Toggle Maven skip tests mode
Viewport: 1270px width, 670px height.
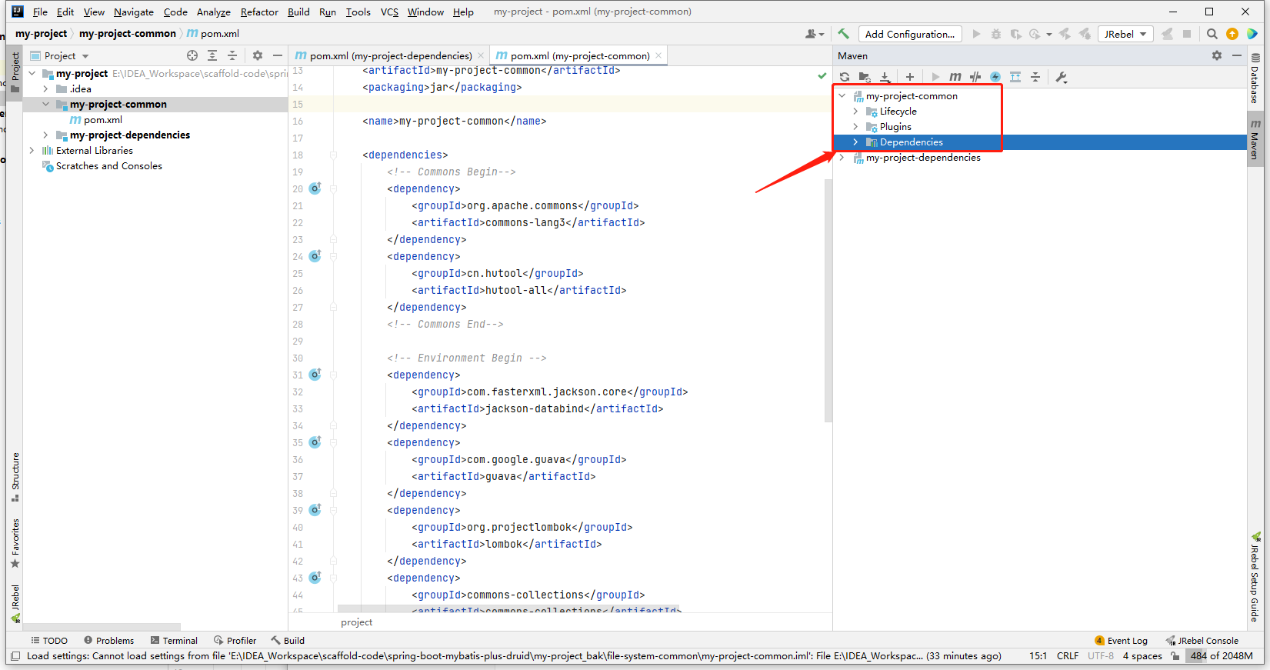tap(995, 77)
